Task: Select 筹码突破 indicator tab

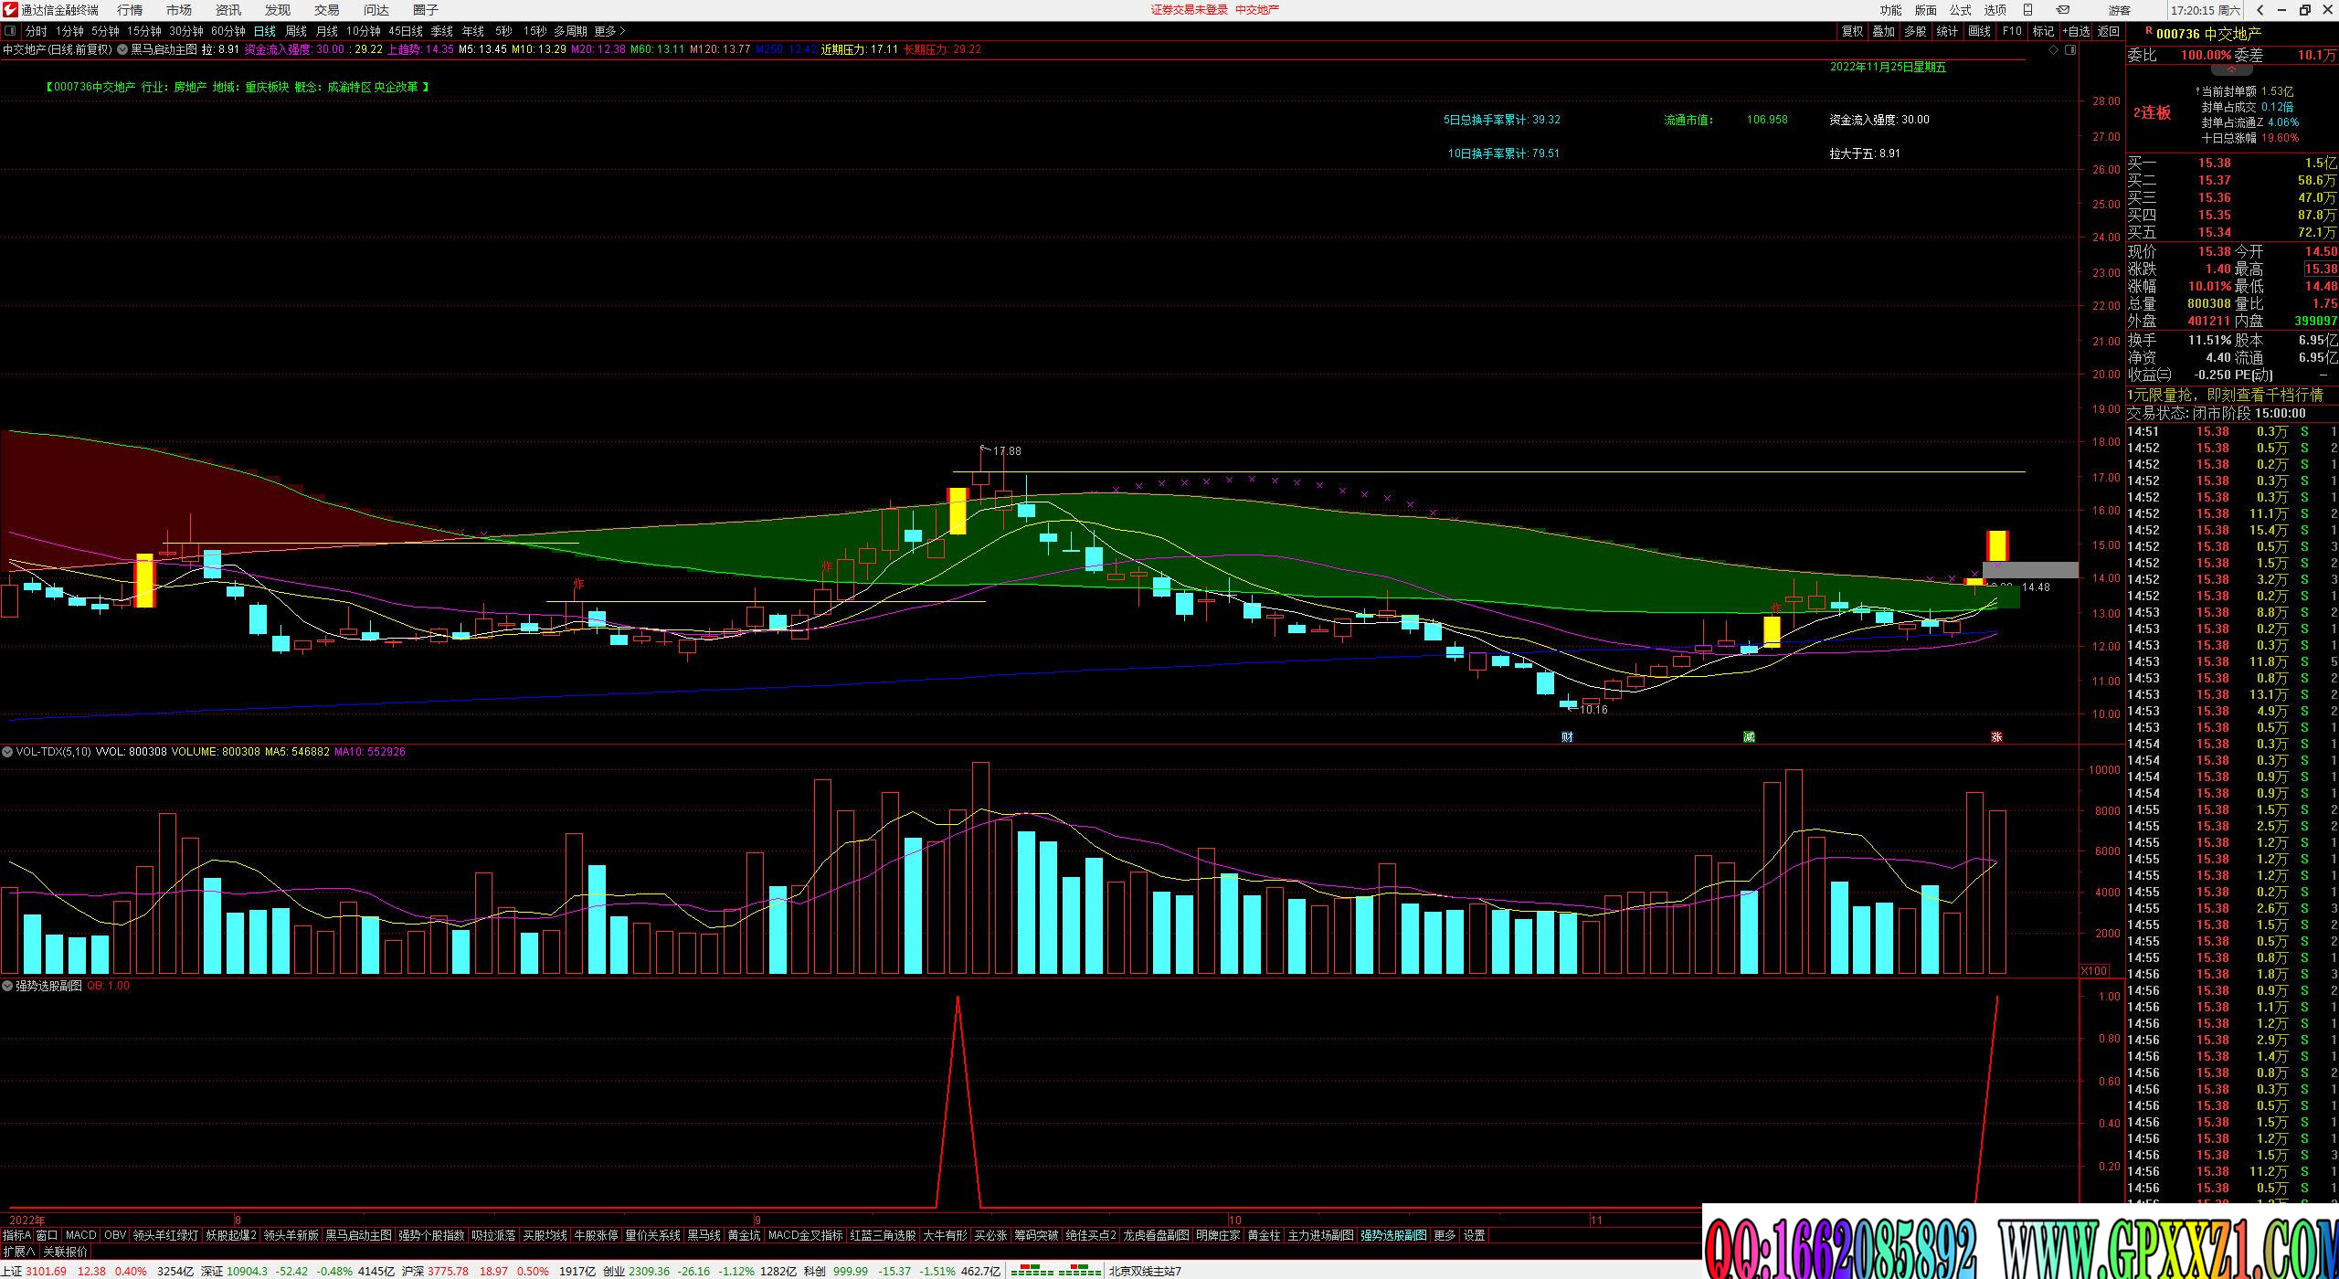Action: point(1037,1235)
